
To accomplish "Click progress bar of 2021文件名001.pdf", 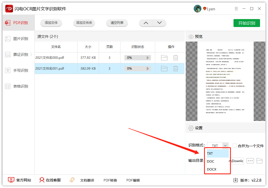I will pos(138,69).
